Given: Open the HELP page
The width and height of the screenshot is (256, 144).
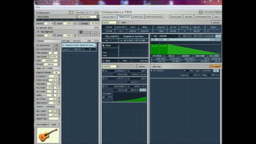Looking at the screenshot, I should coord(217,17).
